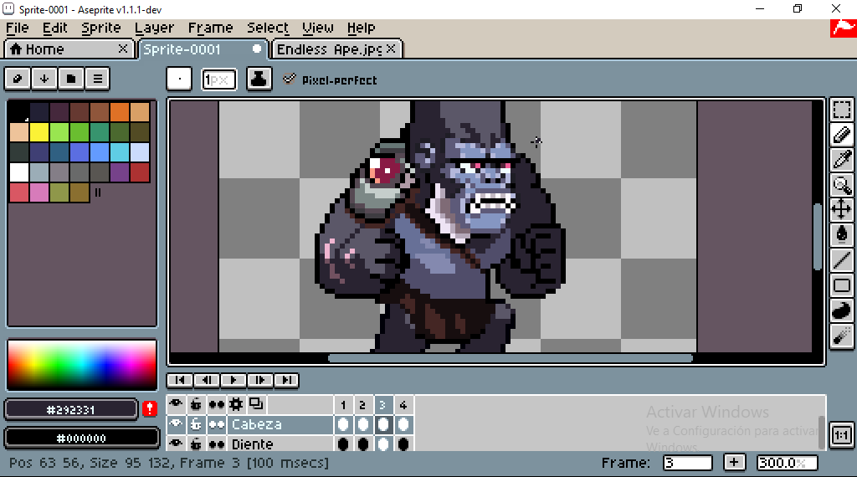Click the Frame number input field

688,463
